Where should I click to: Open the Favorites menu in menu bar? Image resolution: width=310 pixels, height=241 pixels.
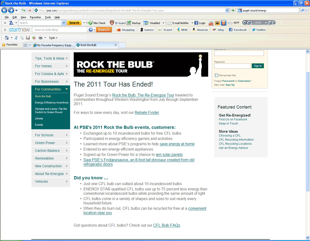pos(35,17)
